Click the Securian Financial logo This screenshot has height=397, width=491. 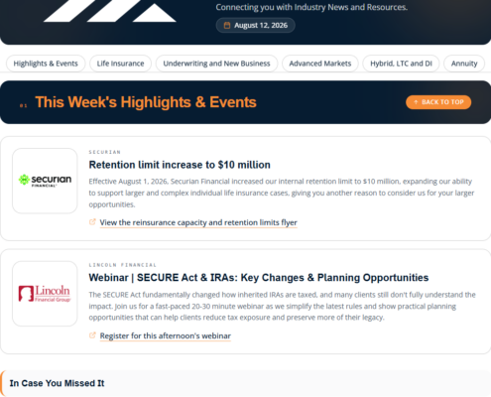click(x=45, y=181)
